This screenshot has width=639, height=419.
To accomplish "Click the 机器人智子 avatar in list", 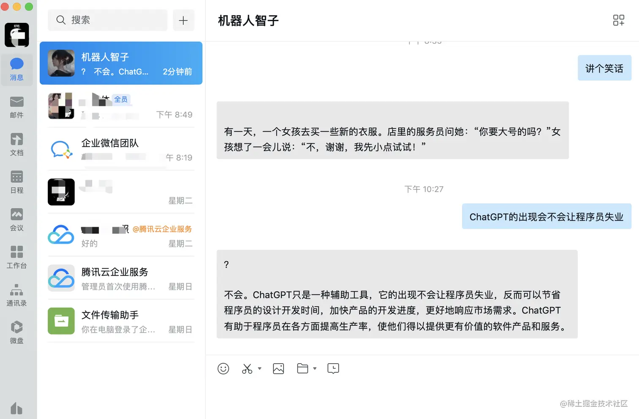I will tap(61, 63).
